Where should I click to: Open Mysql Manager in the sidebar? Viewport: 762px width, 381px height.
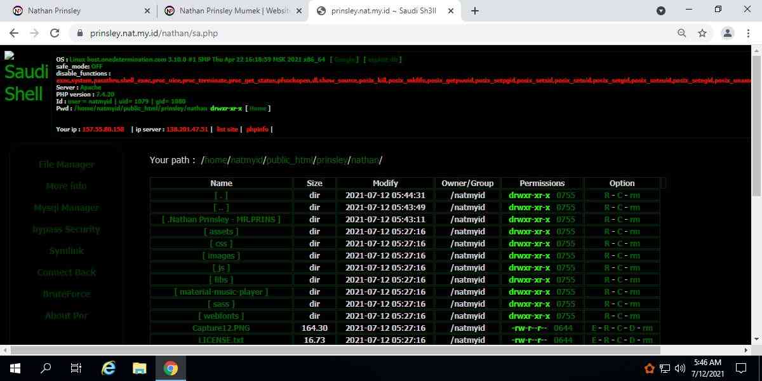(67, 208)
